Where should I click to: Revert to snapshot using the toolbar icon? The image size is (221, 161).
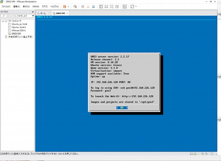[x=88, y=6]
